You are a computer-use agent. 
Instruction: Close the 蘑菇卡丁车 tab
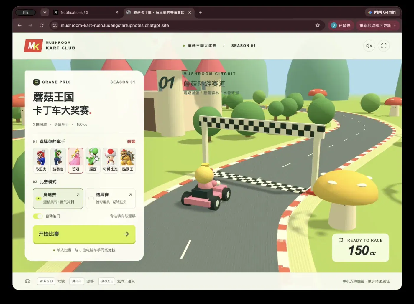point(190,12)
